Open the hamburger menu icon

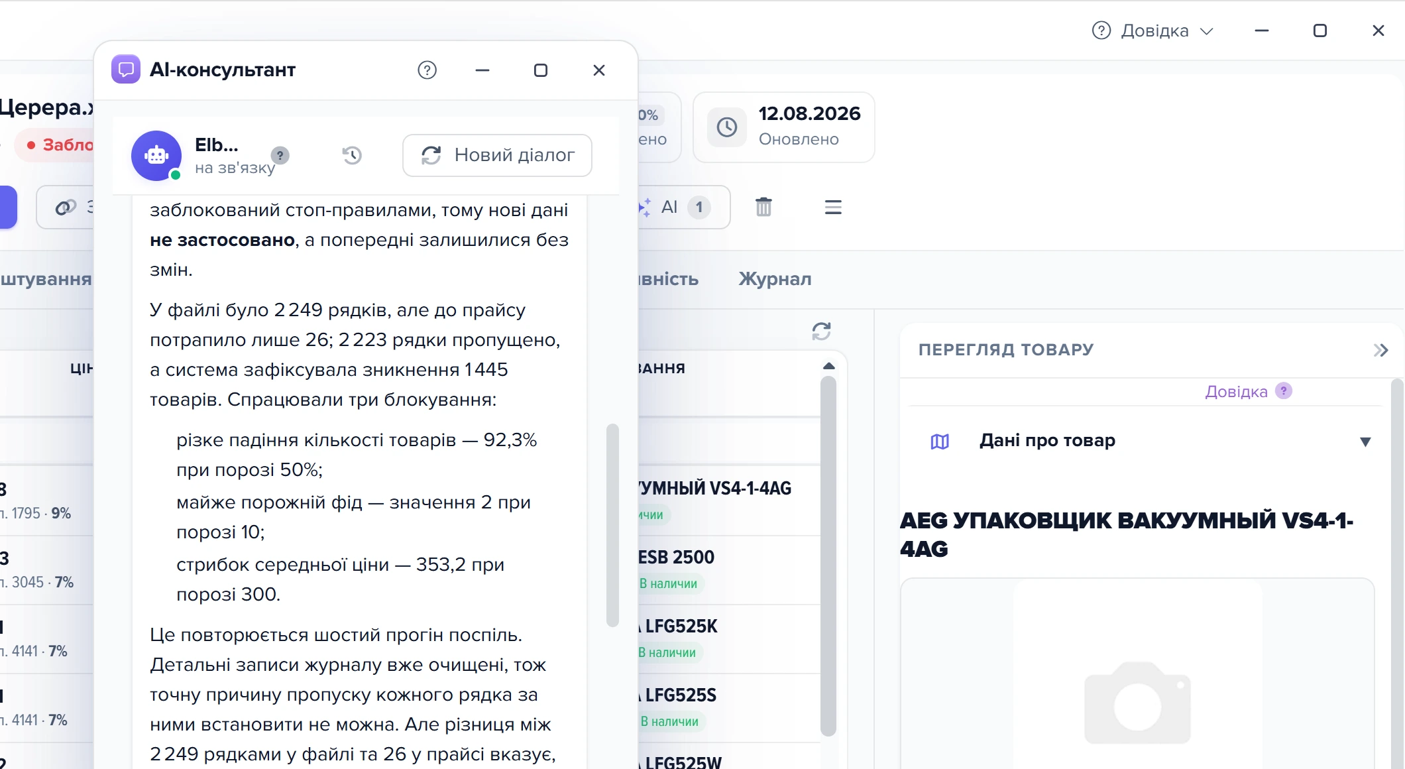(x=833, y=207)
